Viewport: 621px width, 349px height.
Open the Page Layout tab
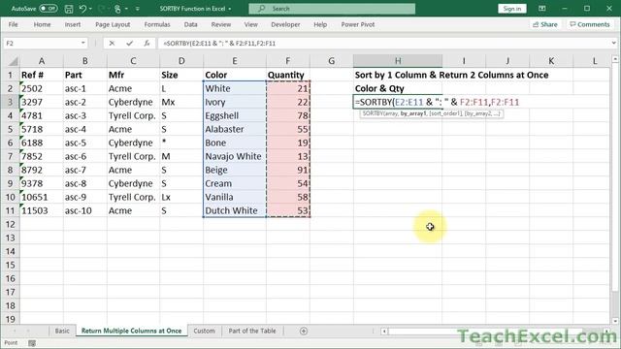(113, 24)
